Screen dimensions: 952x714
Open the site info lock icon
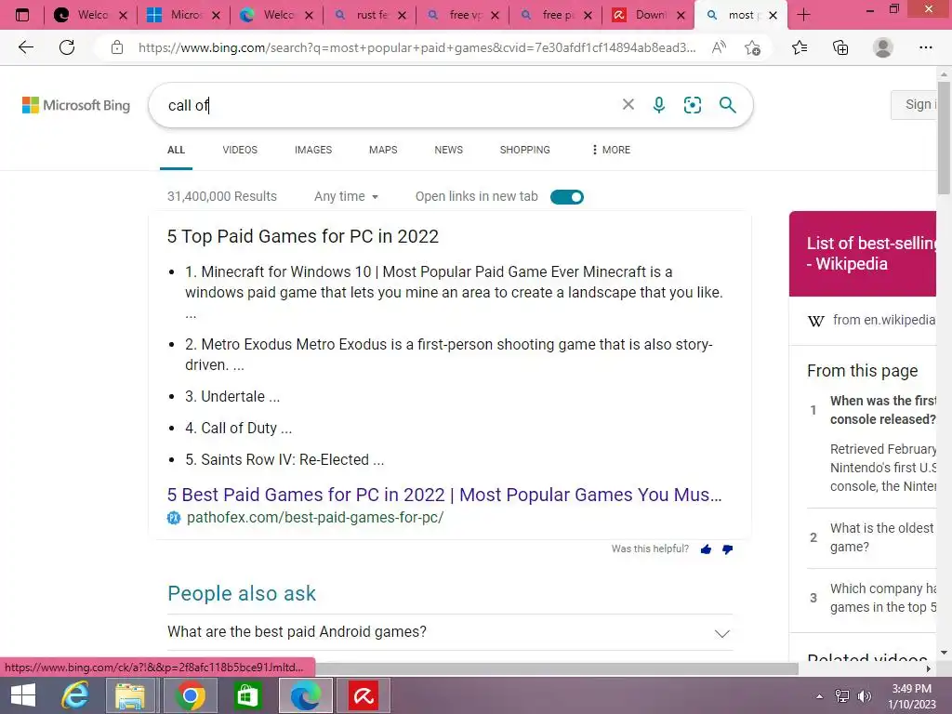pos(117,47)
